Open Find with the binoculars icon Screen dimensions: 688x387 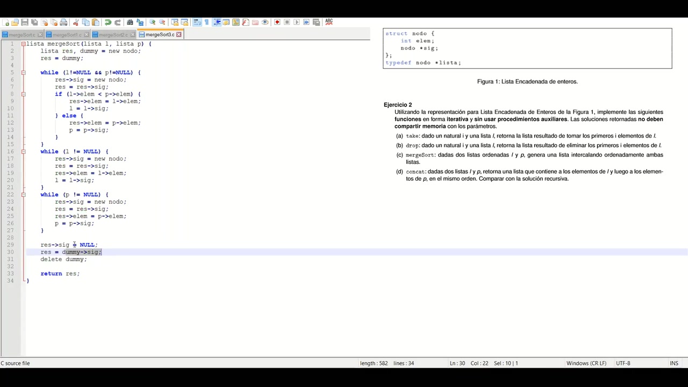(x=130, y=22)
